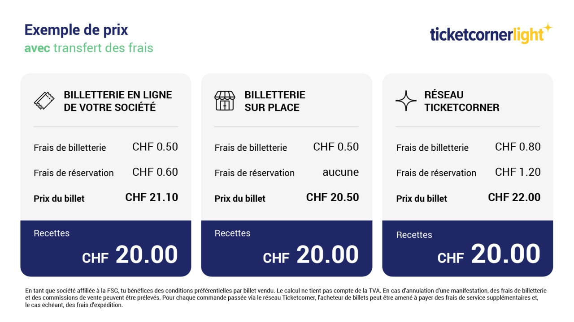Click the ticket icon beside Billetterie en ligne
Screen dimensions: 574x322
coord(44,101)
